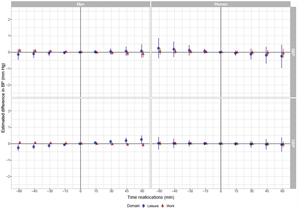Click the 15 tick under Women panel
This screenshot has width=298, height=209.
click(236, 191)
